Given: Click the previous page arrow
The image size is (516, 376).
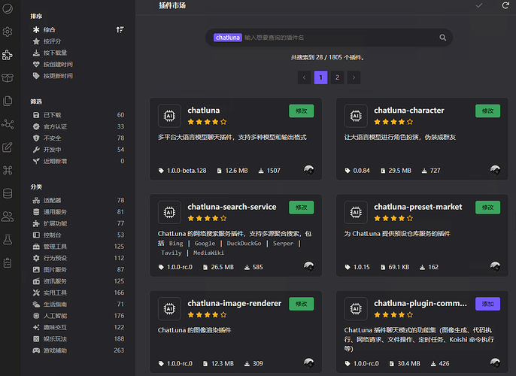Looking at the screenshot, I should click(304, 77).
